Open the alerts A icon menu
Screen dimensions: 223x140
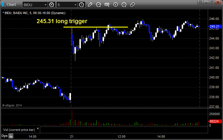[124, 5]
